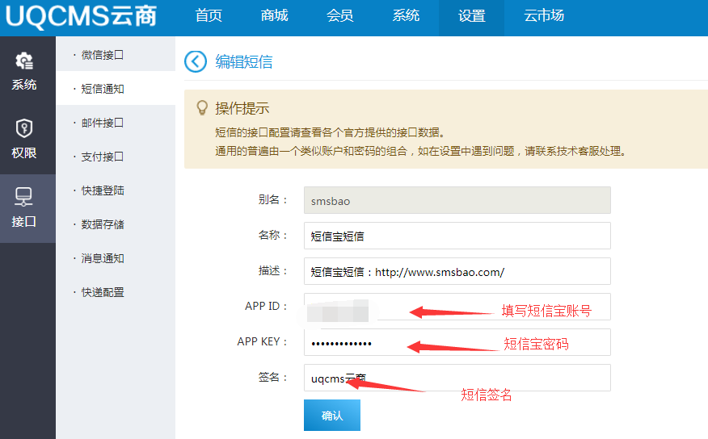Open the 权限 shield icon in sidebar
This screenshot has height=439, width=708.
pyautogui.click(x=24, y=129)
